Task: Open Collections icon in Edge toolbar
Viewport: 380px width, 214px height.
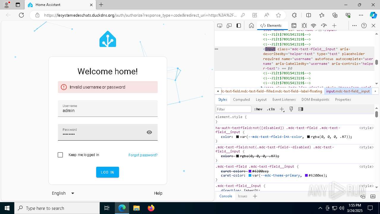Action: pos(335,15)
